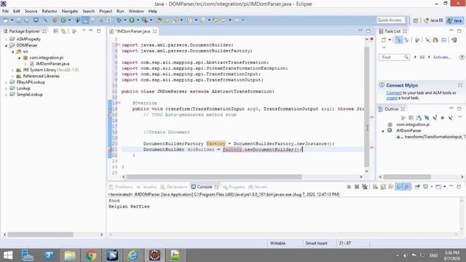Switch to the Problems tab

[x=121, y=187]
